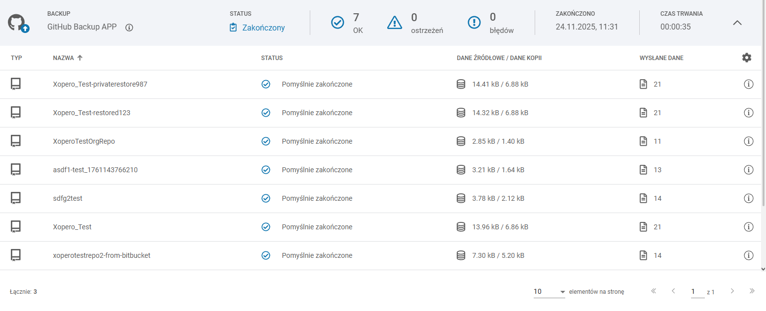Open the items per page dropdown
Viewport: 766px width, 311px height.
[549, 292]
